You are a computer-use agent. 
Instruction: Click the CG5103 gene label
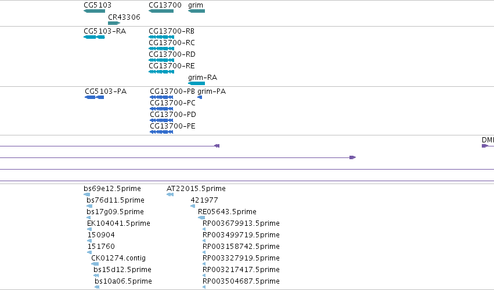tap(98, 5)
